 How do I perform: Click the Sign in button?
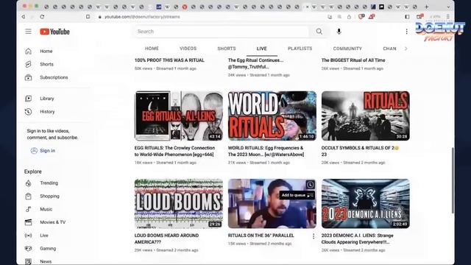43,150
